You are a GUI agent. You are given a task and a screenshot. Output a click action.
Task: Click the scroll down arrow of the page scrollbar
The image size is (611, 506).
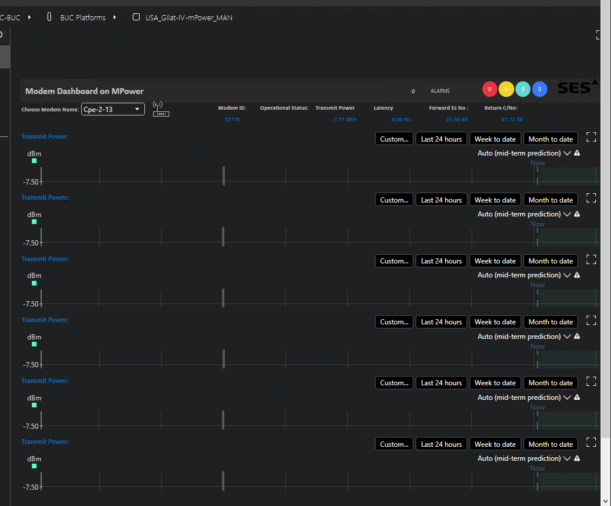[606, 501]
